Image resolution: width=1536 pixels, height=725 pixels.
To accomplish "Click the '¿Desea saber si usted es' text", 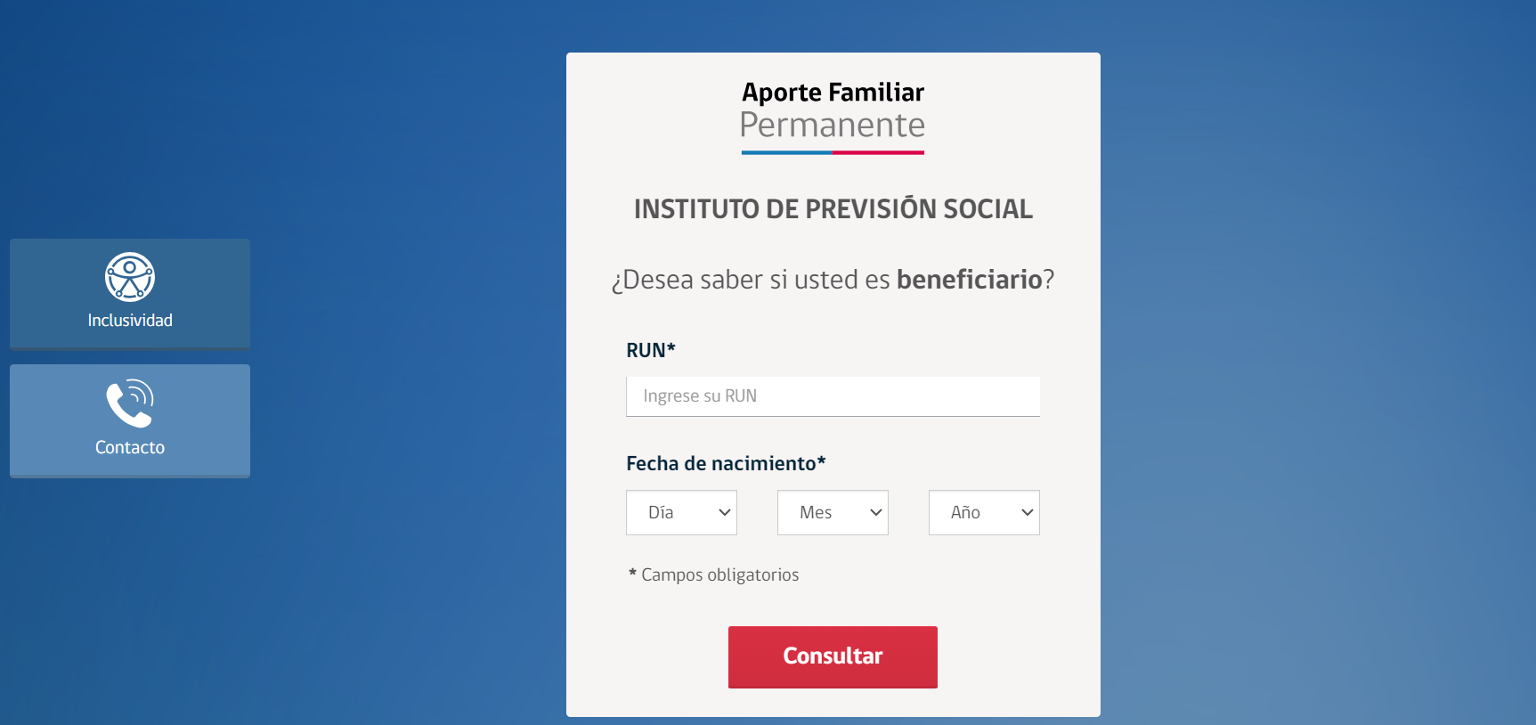I will [751, 280].
